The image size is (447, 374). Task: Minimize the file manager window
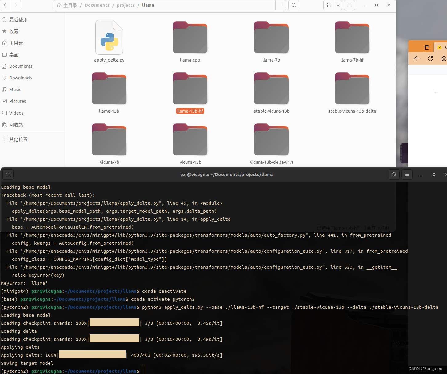(x=364, y=5)
